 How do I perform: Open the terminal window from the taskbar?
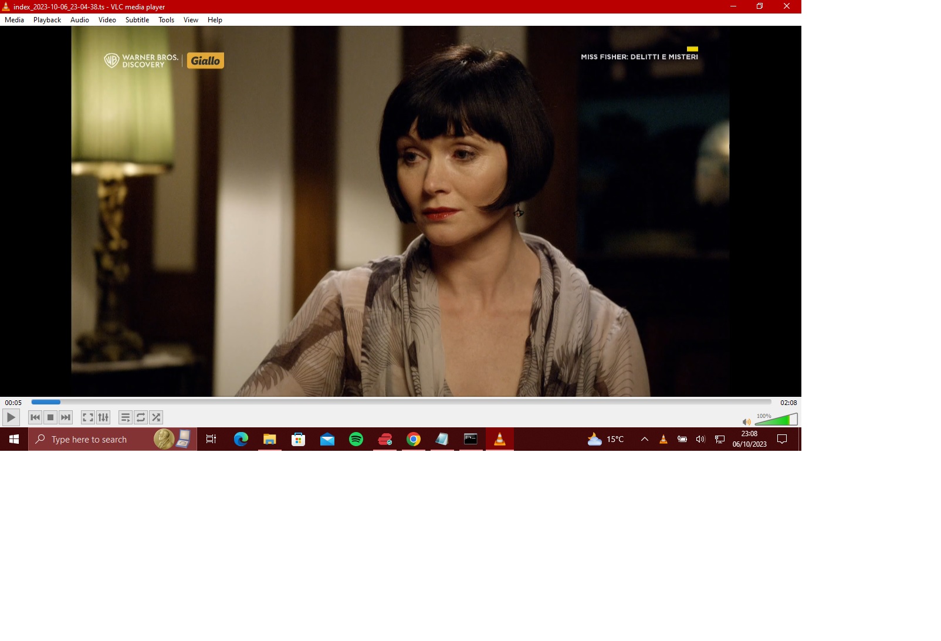(x=470, y=439)
